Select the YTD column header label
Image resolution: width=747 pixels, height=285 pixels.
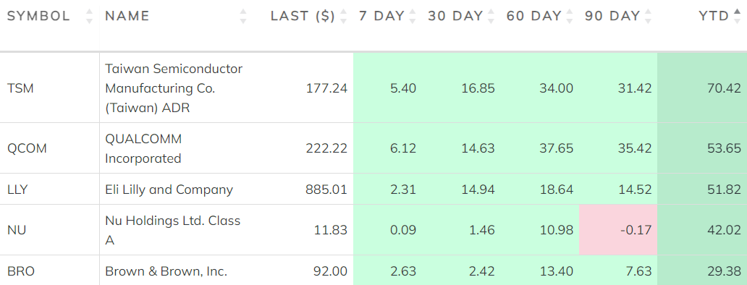click(714, 16)
